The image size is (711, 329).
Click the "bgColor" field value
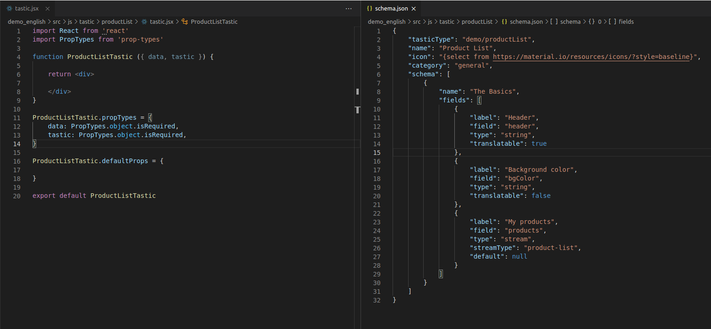coord(522,178)
